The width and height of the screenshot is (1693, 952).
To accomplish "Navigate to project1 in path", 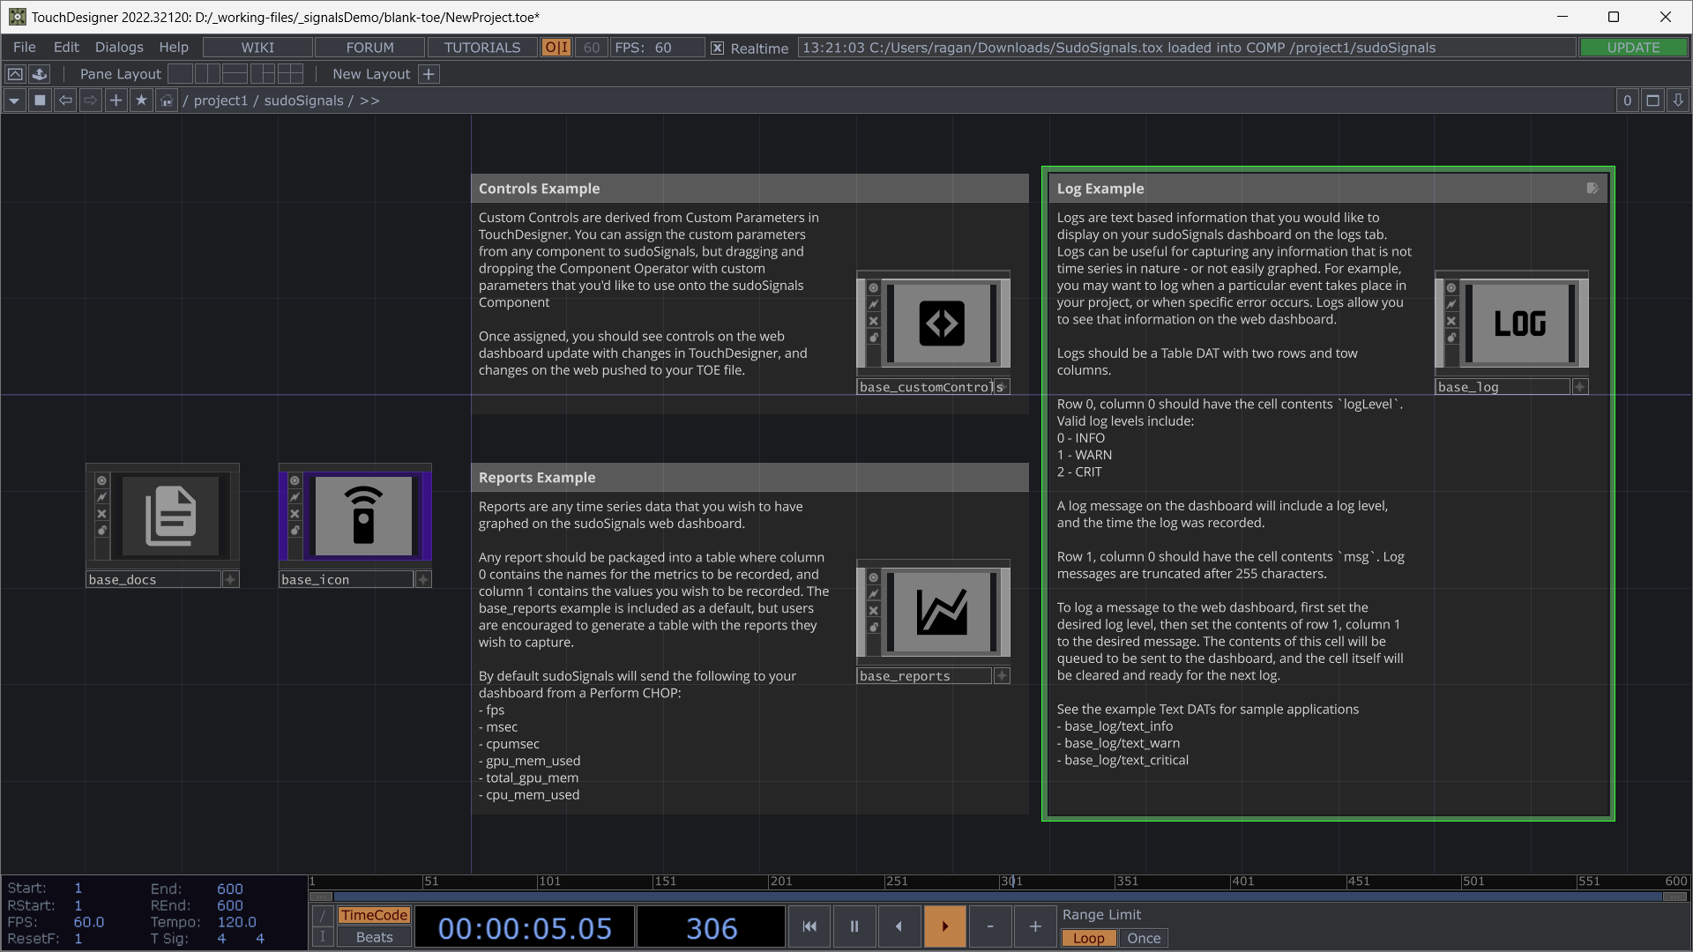I will pyautogui.click(x=220, y=100).
